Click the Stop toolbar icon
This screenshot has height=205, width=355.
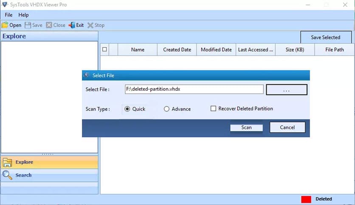[x=90, y=25]
